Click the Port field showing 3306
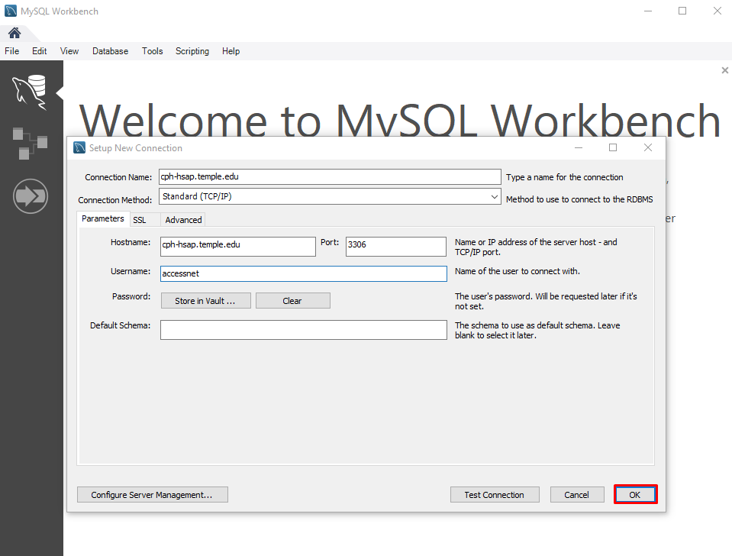This screenshot has width=732, height=556. (x=396, y=246)
